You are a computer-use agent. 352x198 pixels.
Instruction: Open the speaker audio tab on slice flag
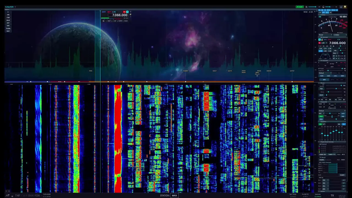coord(103,21)
